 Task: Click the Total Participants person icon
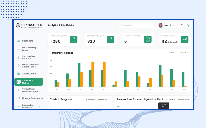pos(73,39)
